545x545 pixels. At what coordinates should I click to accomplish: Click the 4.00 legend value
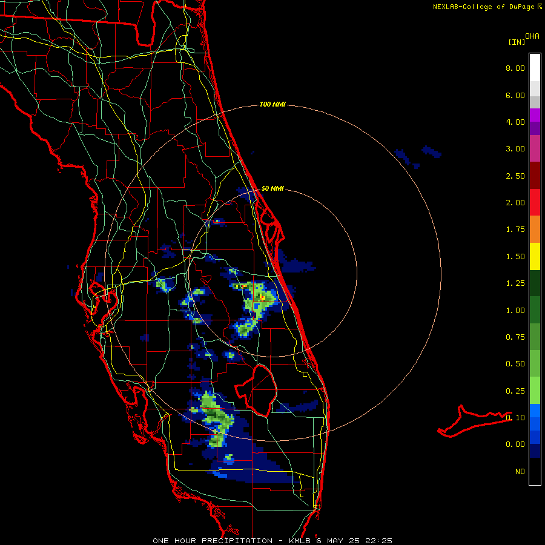tap(515, 122)
